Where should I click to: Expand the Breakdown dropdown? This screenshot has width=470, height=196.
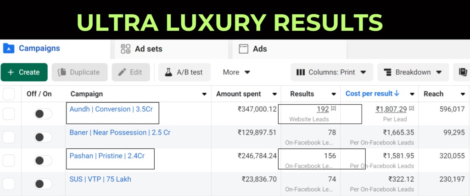pyautogui.click(x=413, y=72)
